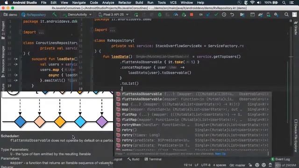Open the Build menu
The image size is (299, 168).
click(x=139, y=3)
